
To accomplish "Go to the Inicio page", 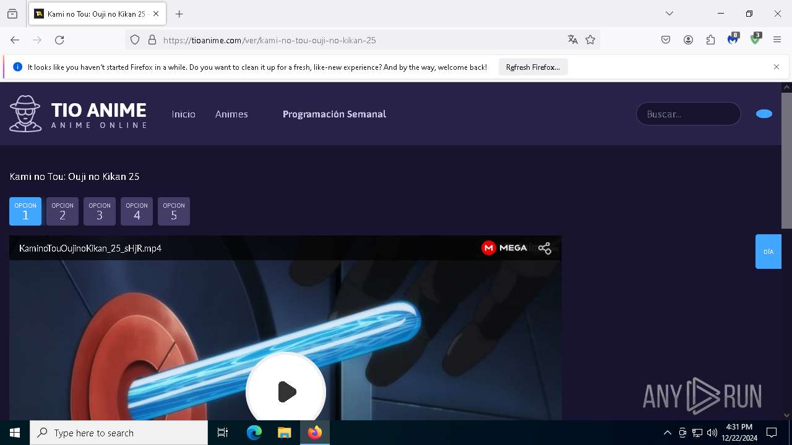I will pos(184,114).
